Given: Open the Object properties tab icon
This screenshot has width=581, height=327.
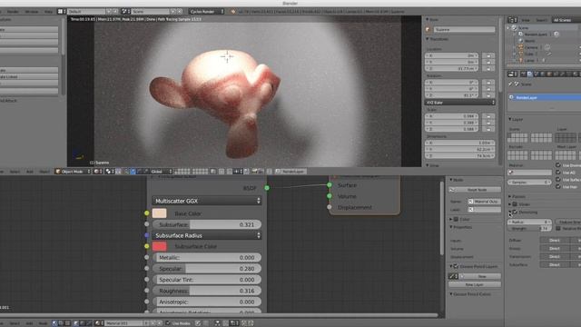Looking at the screenshot, I should (550, 74).
